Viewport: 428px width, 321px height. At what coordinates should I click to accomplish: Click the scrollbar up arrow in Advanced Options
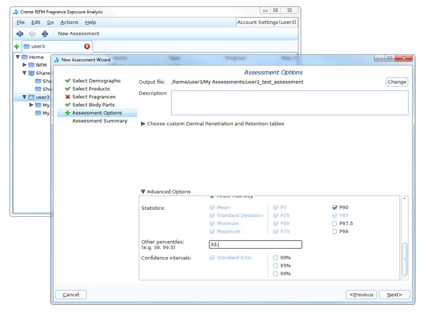tap(405, 198)
